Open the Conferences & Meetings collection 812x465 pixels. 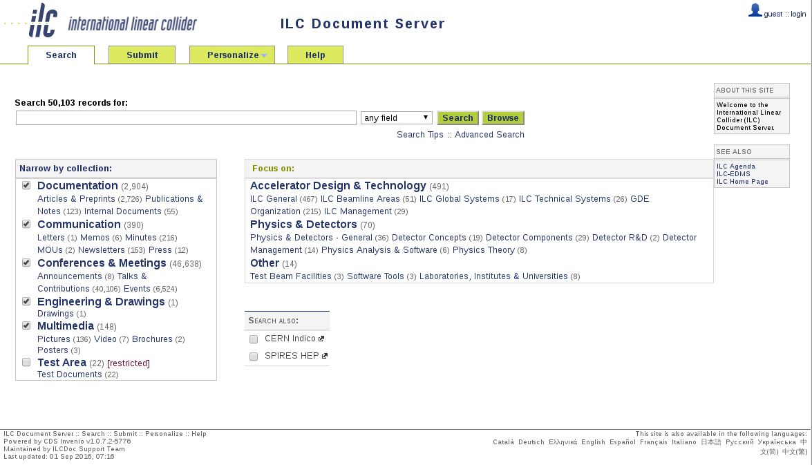pos(102,263)
